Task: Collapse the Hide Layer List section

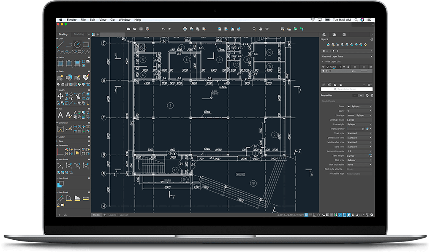Action: (x=323, y=62)
